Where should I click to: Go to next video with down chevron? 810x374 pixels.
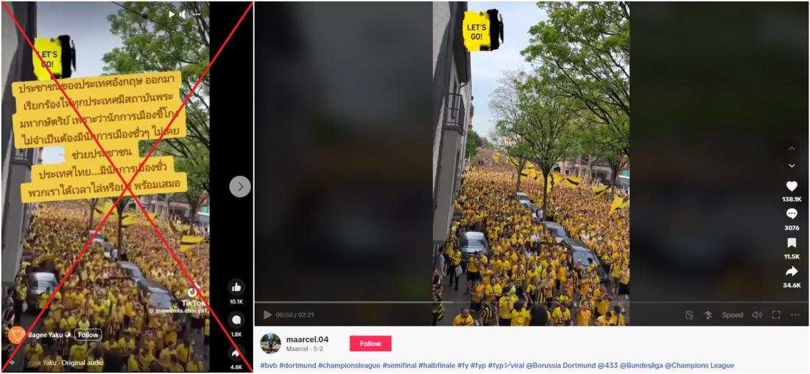coord(792,166)
